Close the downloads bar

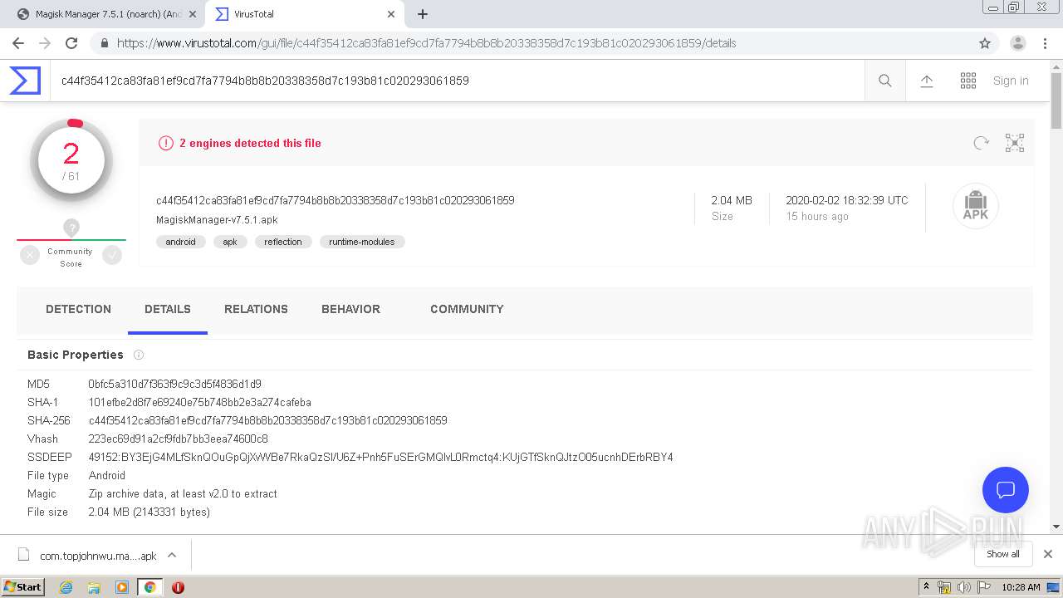tap(1048, 554)
